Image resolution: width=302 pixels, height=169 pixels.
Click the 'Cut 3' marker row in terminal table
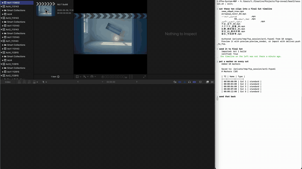tap(241, 86)
